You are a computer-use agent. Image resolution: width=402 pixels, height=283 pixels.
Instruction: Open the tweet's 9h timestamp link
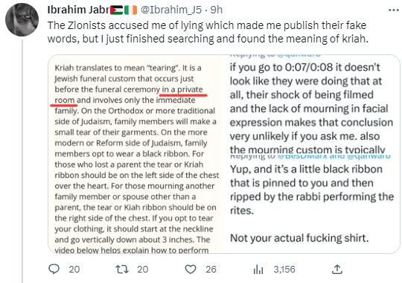pyautogui.click(x=216, y=10)
